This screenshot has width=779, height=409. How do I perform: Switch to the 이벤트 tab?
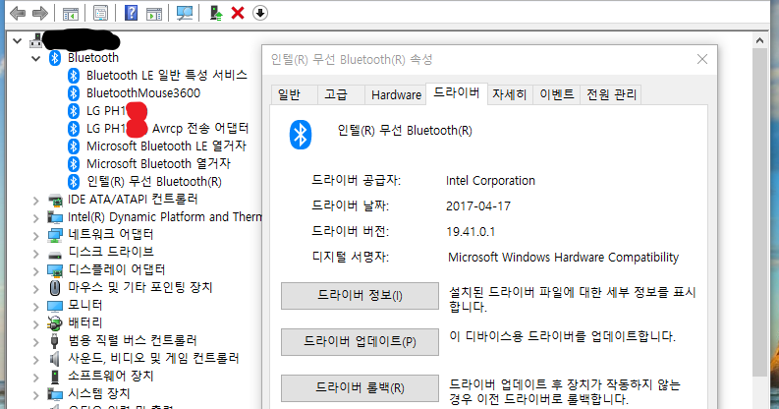pos(556,95)
